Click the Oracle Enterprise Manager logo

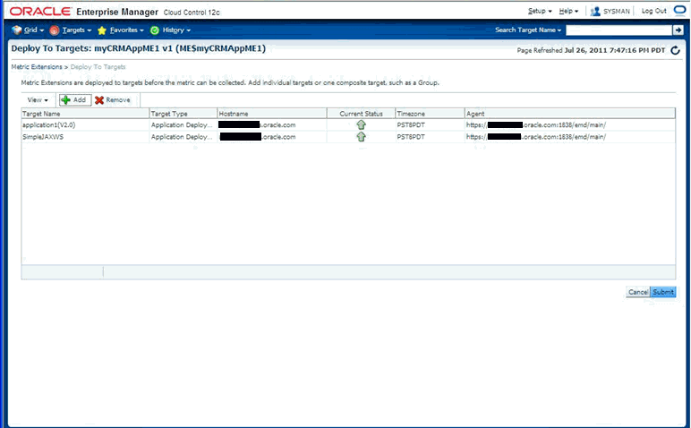tap(115, 12)
